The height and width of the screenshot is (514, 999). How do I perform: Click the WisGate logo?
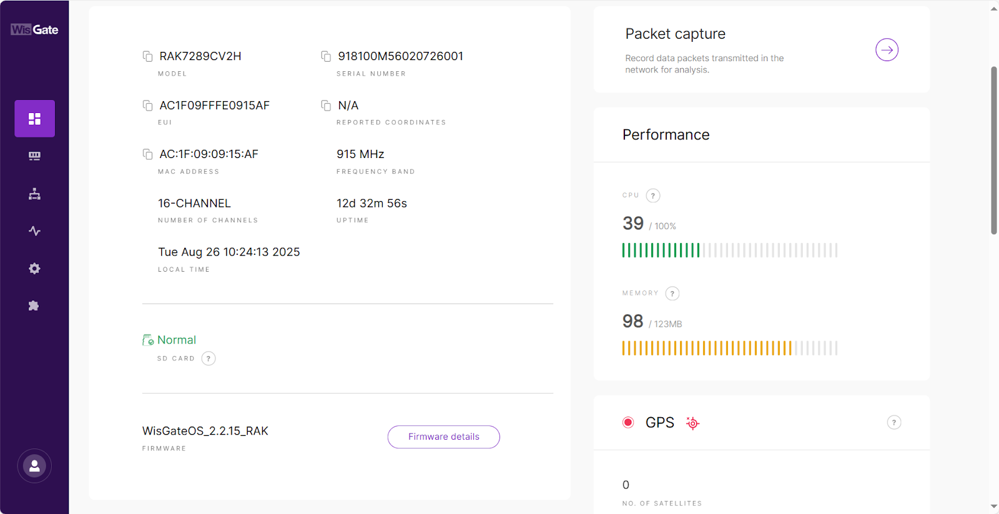(x=34, y=29)
